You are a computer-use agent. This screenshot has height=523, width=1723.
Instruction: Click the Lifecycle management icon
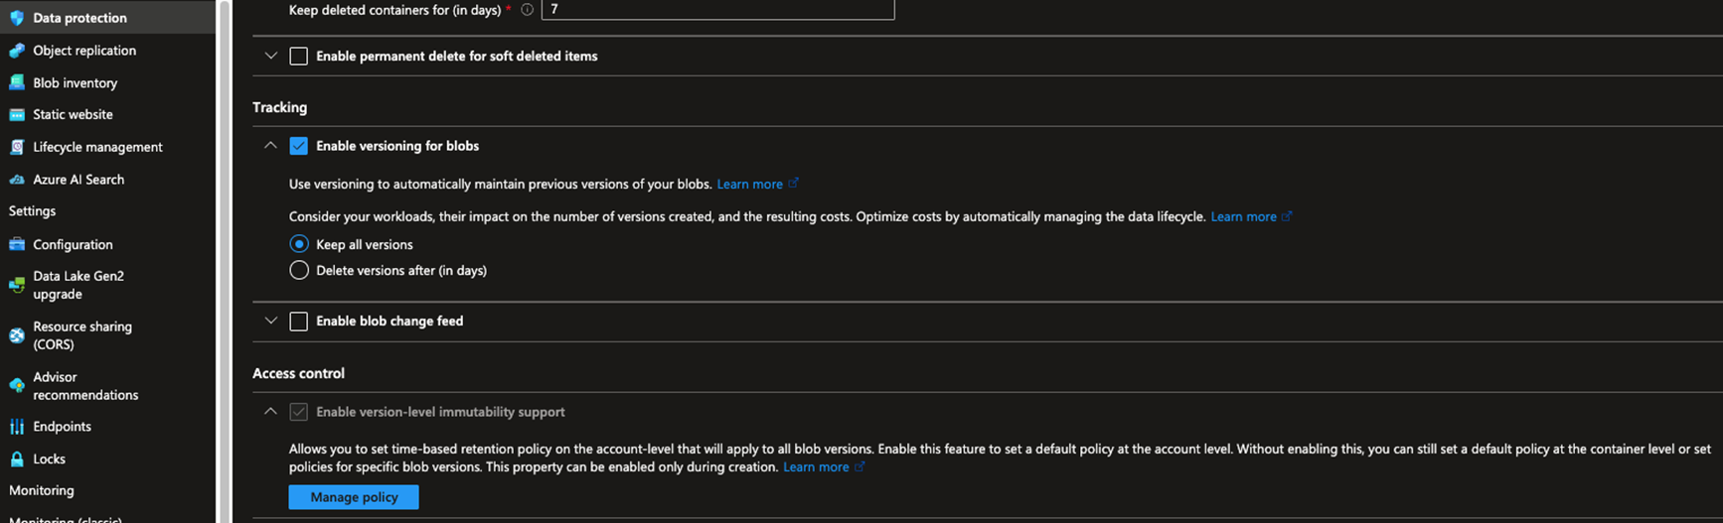[x=17, y=147]
